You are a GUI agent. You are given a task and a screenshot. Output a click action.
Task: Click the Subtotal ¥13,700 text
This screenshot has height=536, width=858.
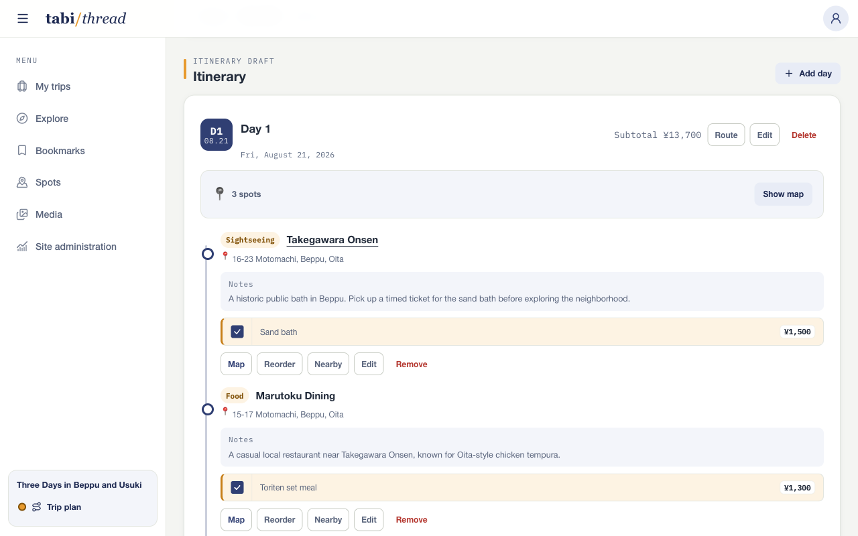coord(658,135)
